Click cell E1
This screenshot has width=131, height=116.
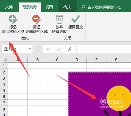[x=96, y=66]
